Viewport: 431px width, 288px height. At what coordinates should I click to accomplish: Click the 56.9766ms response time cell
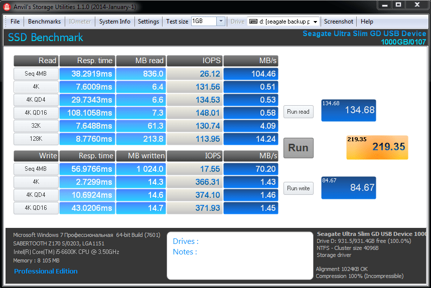click(87, 169)
